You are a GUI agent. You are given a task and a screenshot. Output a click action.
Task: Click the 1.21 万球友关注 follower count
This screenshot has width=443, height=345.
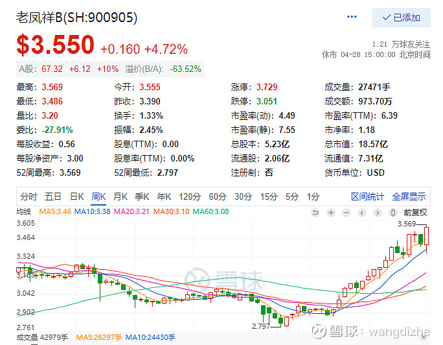pos(401,44)
